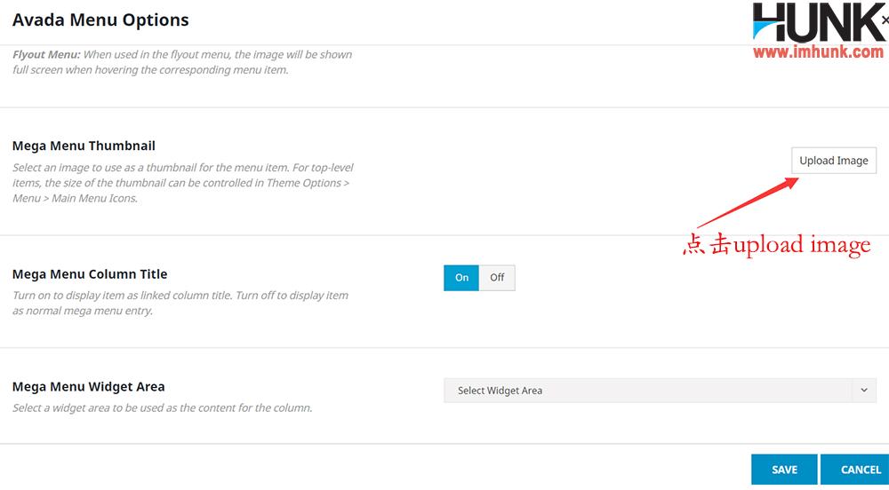Save the Avada menu options
The width and height of the screenshot is (889, 490).
(784, 470)
